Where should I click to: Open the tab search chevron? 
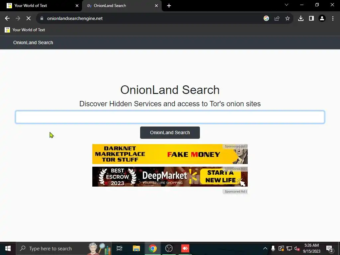pyautogui.click(x=287, y=5)
